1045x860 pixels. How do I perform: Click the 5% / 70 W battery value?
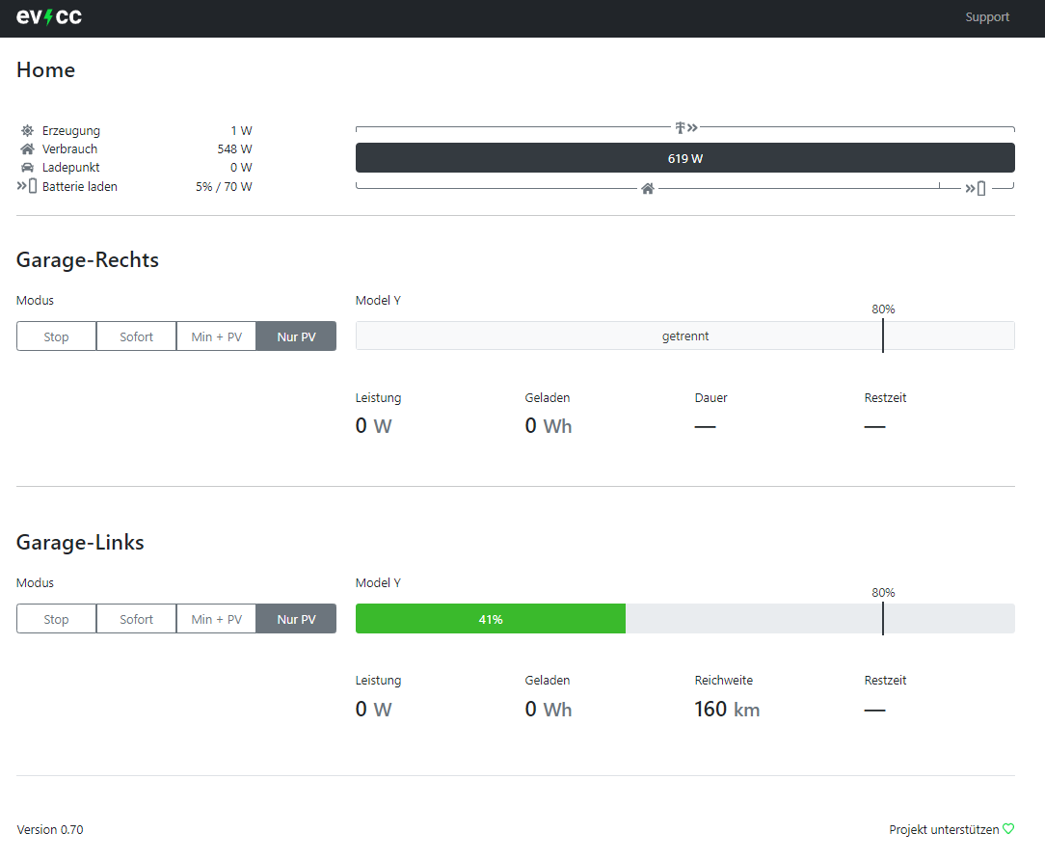click(x=224, y=187)
